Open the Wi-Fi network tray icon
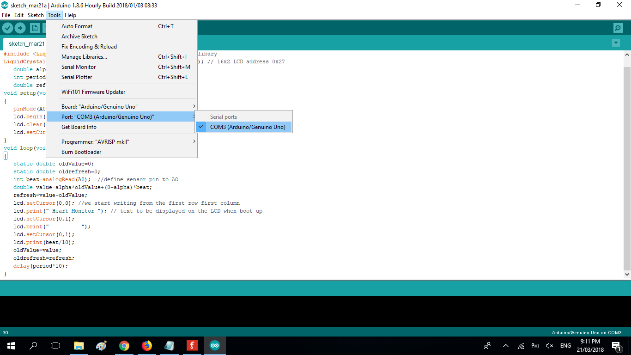631x355 pixels. pos(521,346)
